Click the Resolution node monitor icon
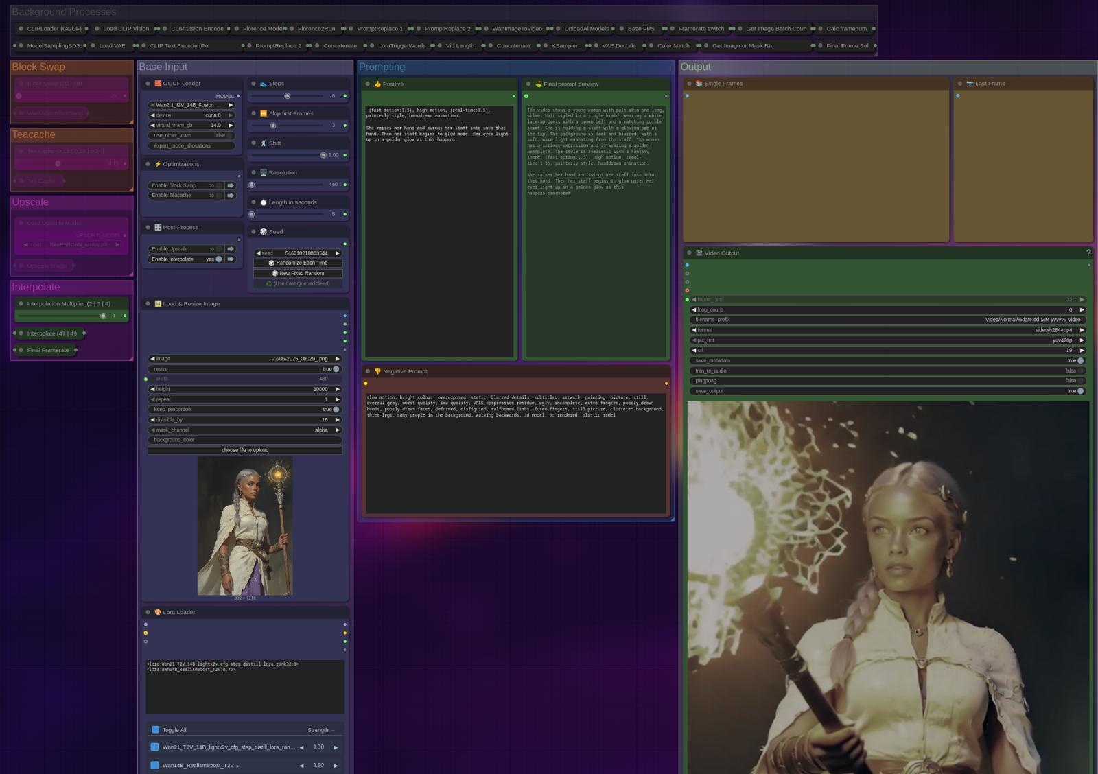The width and height of the screenshot is (1098, 774). click(263, 173)
